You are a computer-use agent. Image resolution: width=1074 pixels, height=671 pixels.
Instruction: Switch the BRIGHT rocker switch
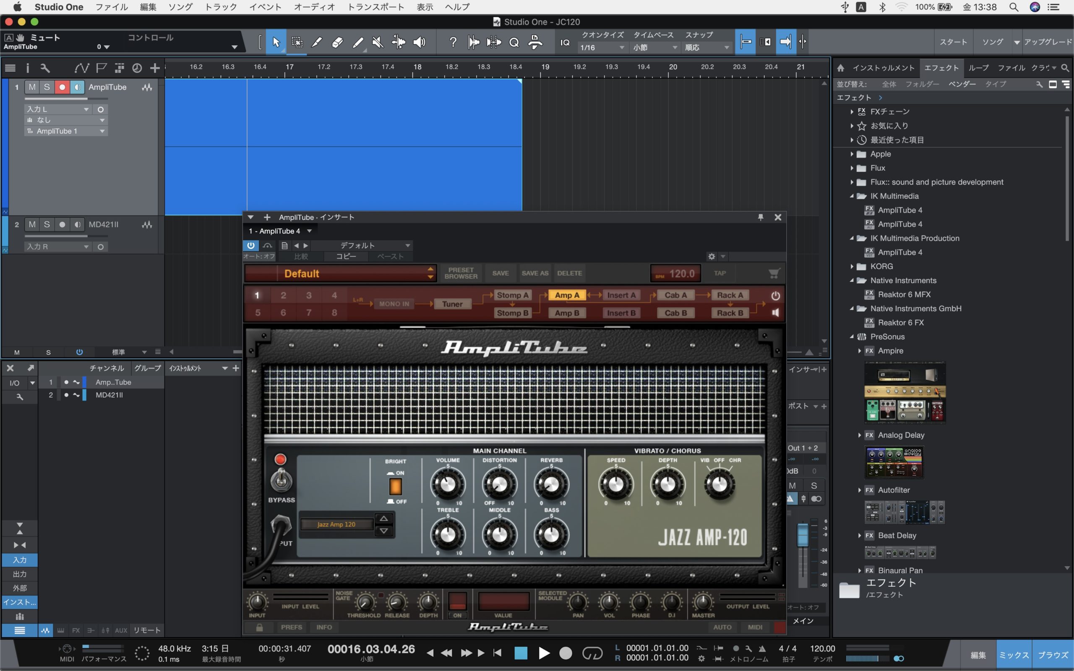pyautogui.click(x=395, y=487)
